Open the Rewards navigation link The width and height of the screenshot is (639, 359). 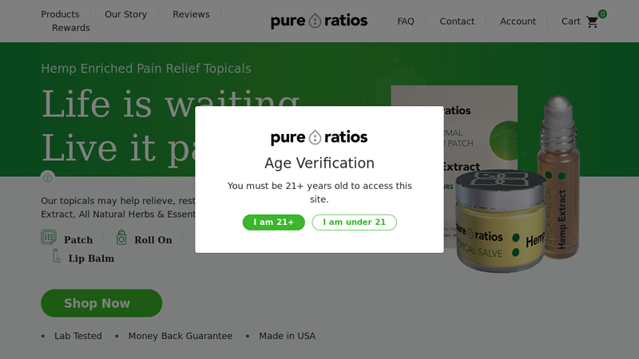71,28
